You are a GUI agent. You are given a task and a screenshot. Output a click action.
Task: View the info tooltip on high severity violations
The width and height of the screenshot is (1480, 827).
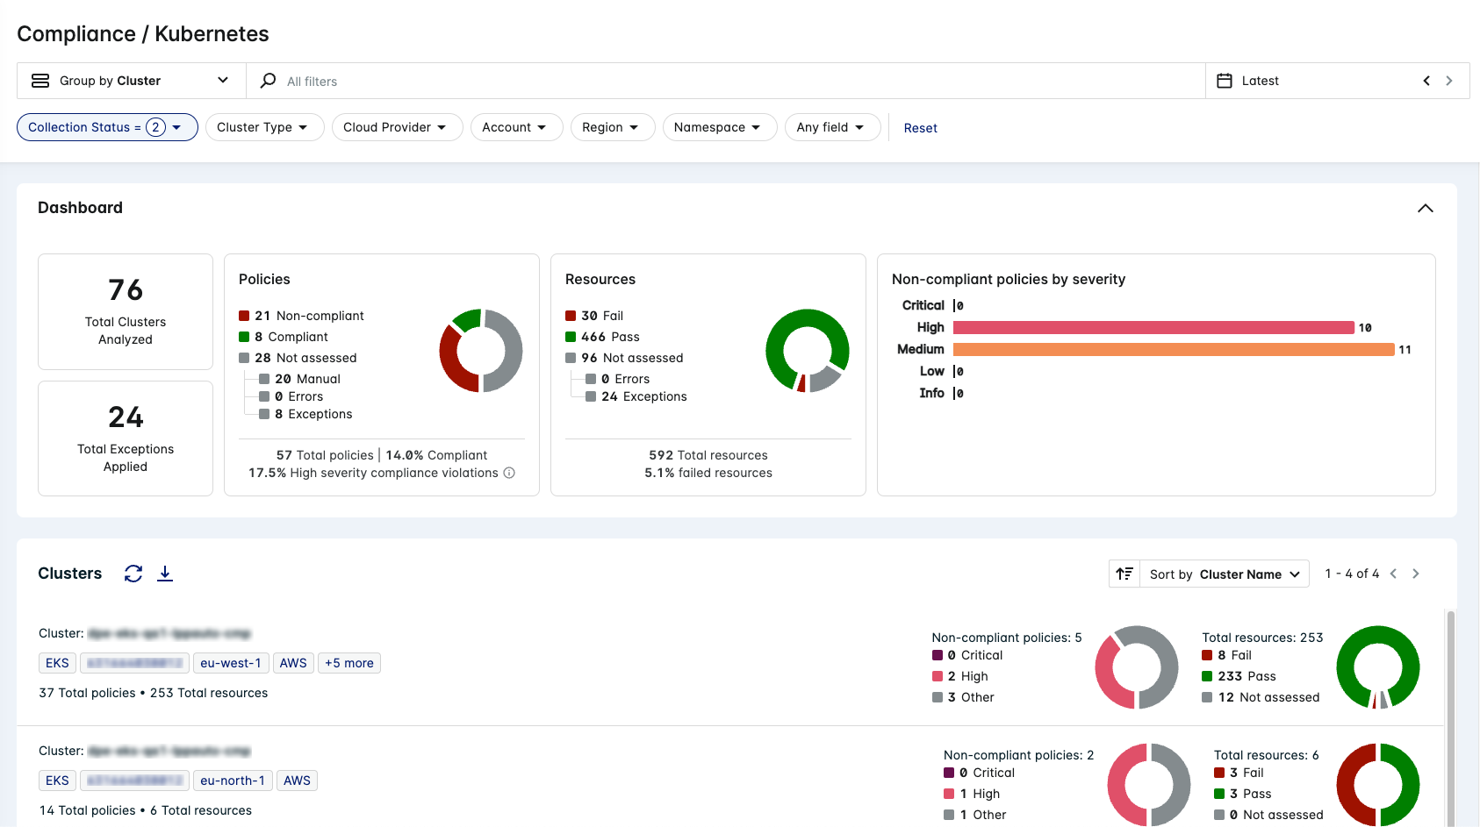click(x=509, y=473)
